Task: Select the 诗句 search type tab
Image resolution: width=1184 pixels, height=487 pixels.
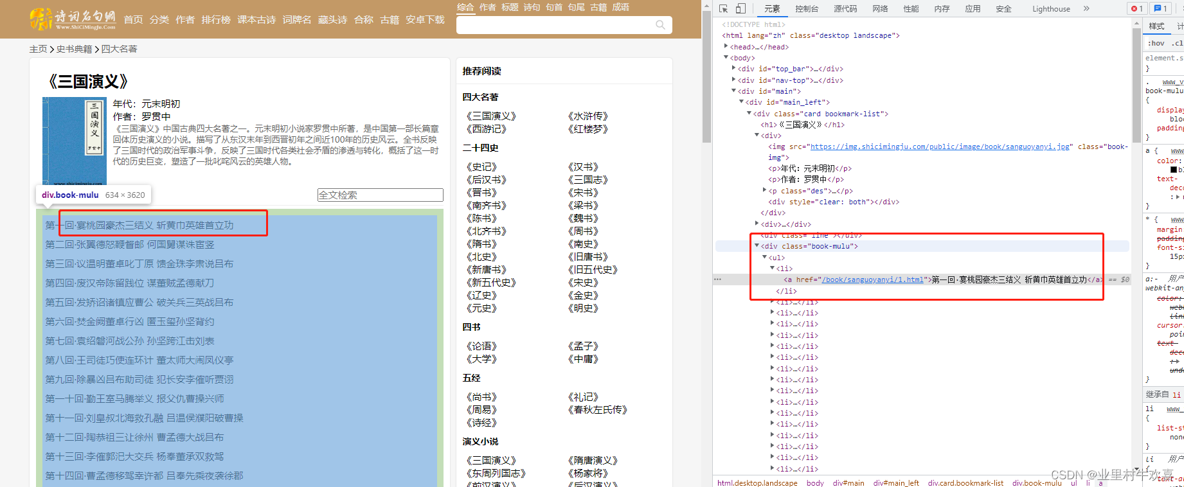Action: (x=532, y=7)
